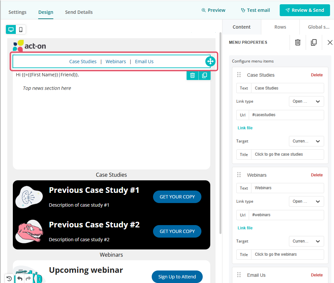Select the brain illustration for Case Study #1
Viewport: 334px width, 283px height.
[29, 197]
